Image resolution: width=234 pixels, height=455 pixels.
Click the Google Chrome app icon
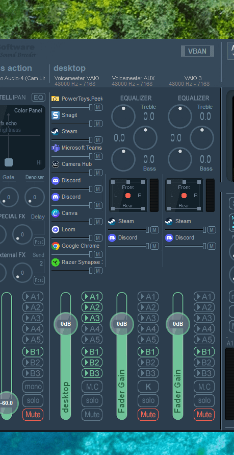[56, 246]
